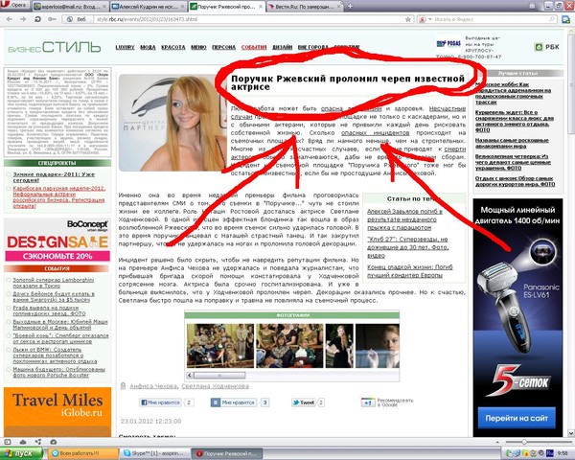Open Золотой суперкар Lamborghini news link
This screenshot has height=460, width=575.
[53, 283]
